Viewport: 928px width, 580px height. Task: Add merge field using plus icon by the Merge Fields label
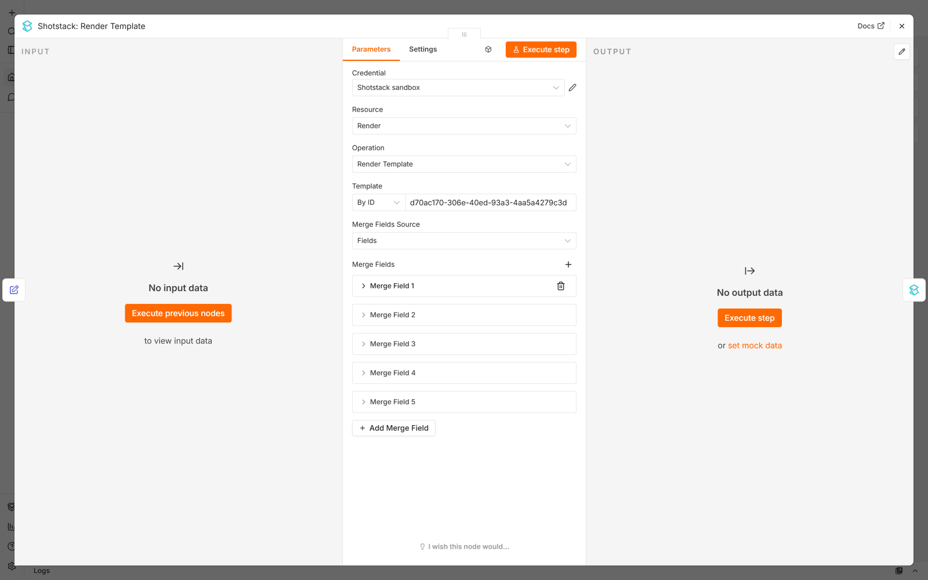pyautogui.click(x=568, y=264)
